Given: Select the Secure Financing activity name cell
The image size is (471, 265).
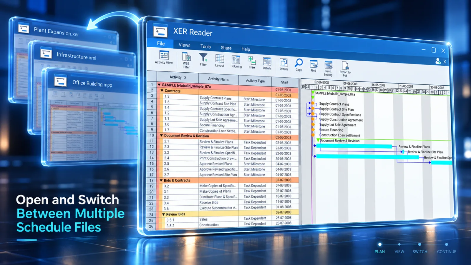Looking at the screenshot, I should (218, 125).
